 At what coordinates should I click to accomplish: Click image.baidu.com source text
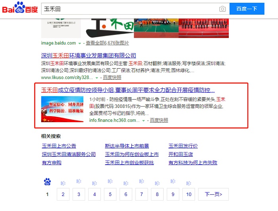pyautogui.click(x=58, y=43)
